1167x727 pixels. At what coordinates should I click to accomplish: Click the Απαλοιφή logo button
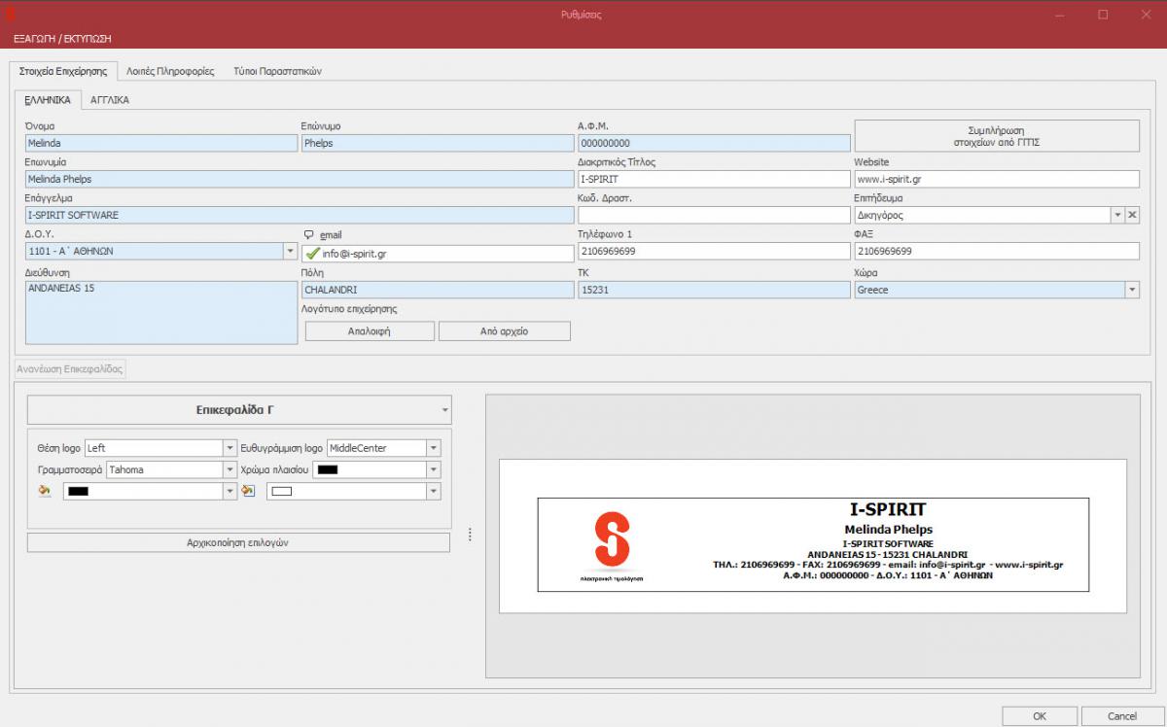370,331
